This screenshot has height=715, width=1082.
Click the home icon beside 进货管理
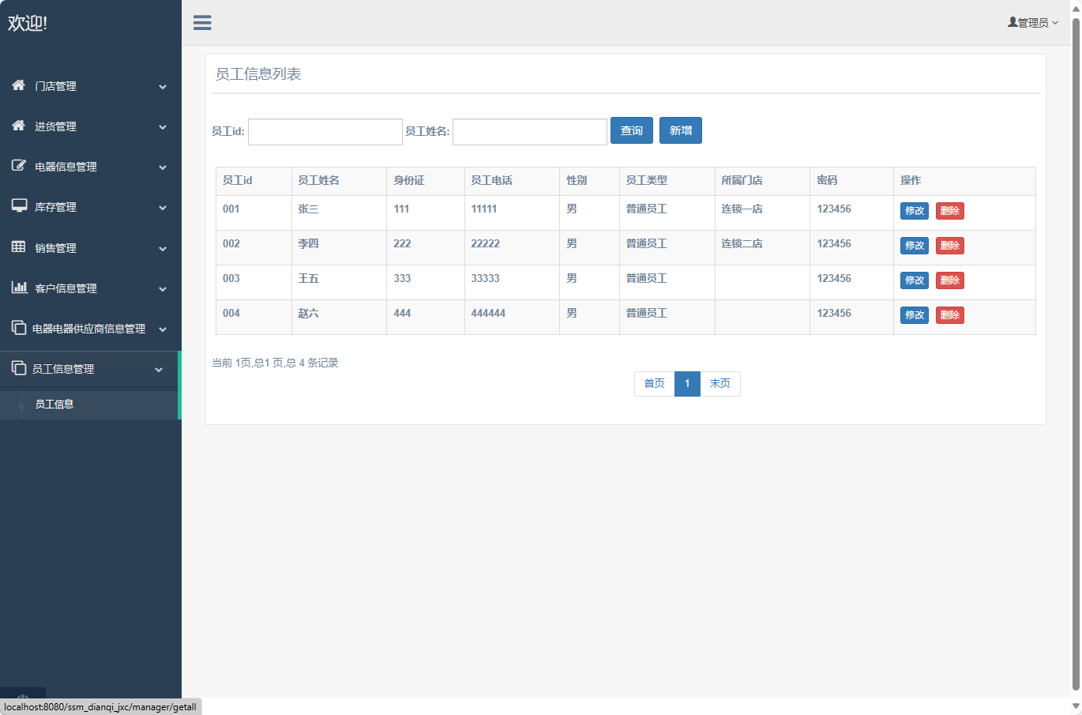point(19,126)
